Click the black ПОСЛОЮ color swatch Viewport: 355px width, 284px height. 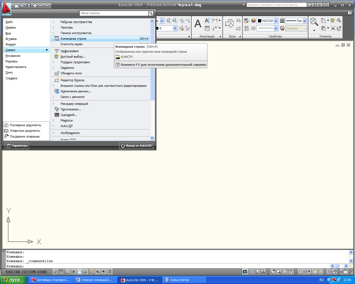click(260, 21)
